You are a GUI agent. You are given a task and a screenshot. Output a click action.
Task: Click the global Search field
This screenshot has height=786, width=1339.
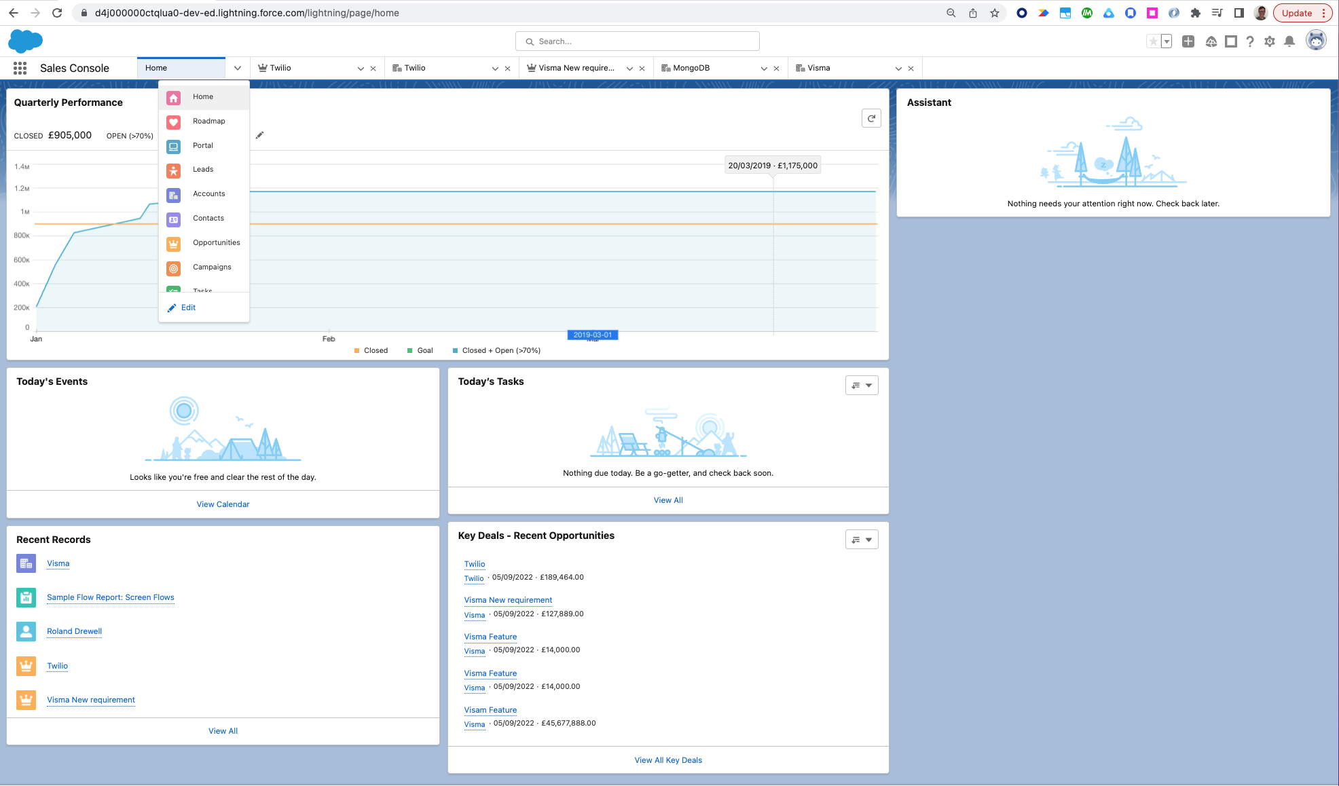637,41
